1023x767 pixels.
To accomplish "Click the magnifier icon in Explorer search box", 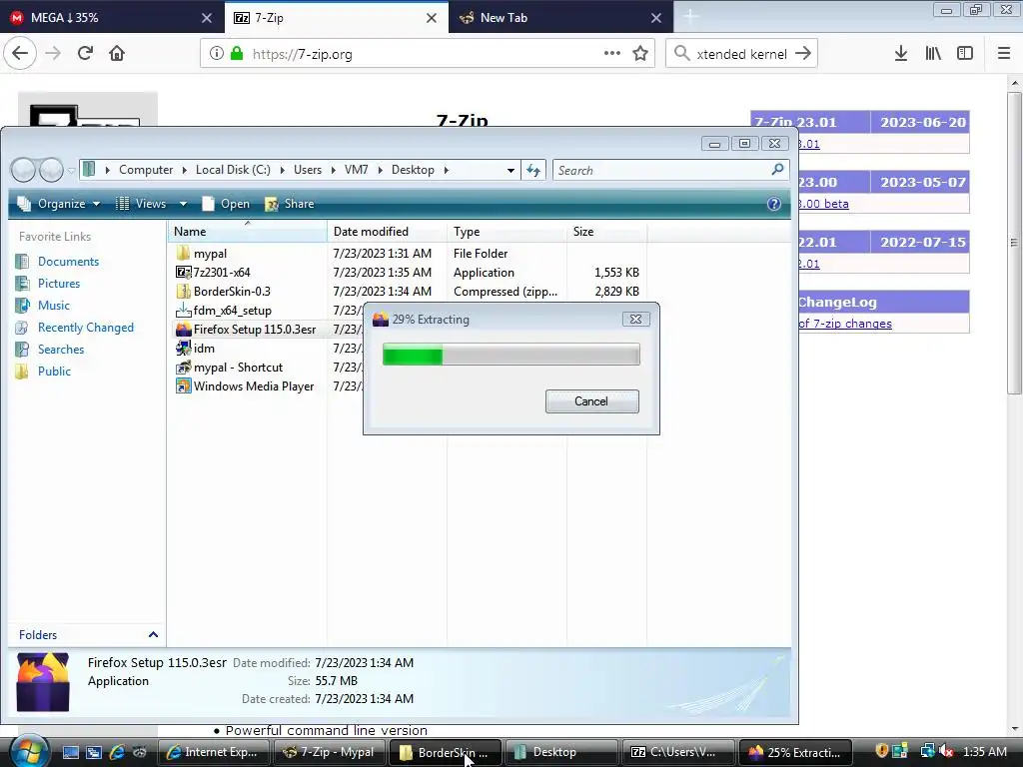I will [777, 170].
